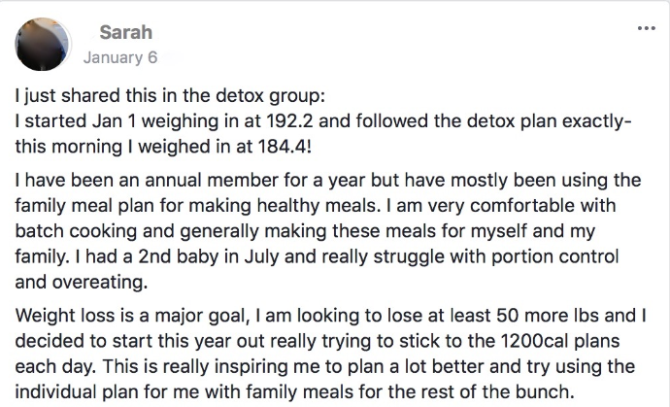Viewport: 670px width, 407px height.
Task: Click the starting weight number 192.2
Action: click(x=289, y=121)
